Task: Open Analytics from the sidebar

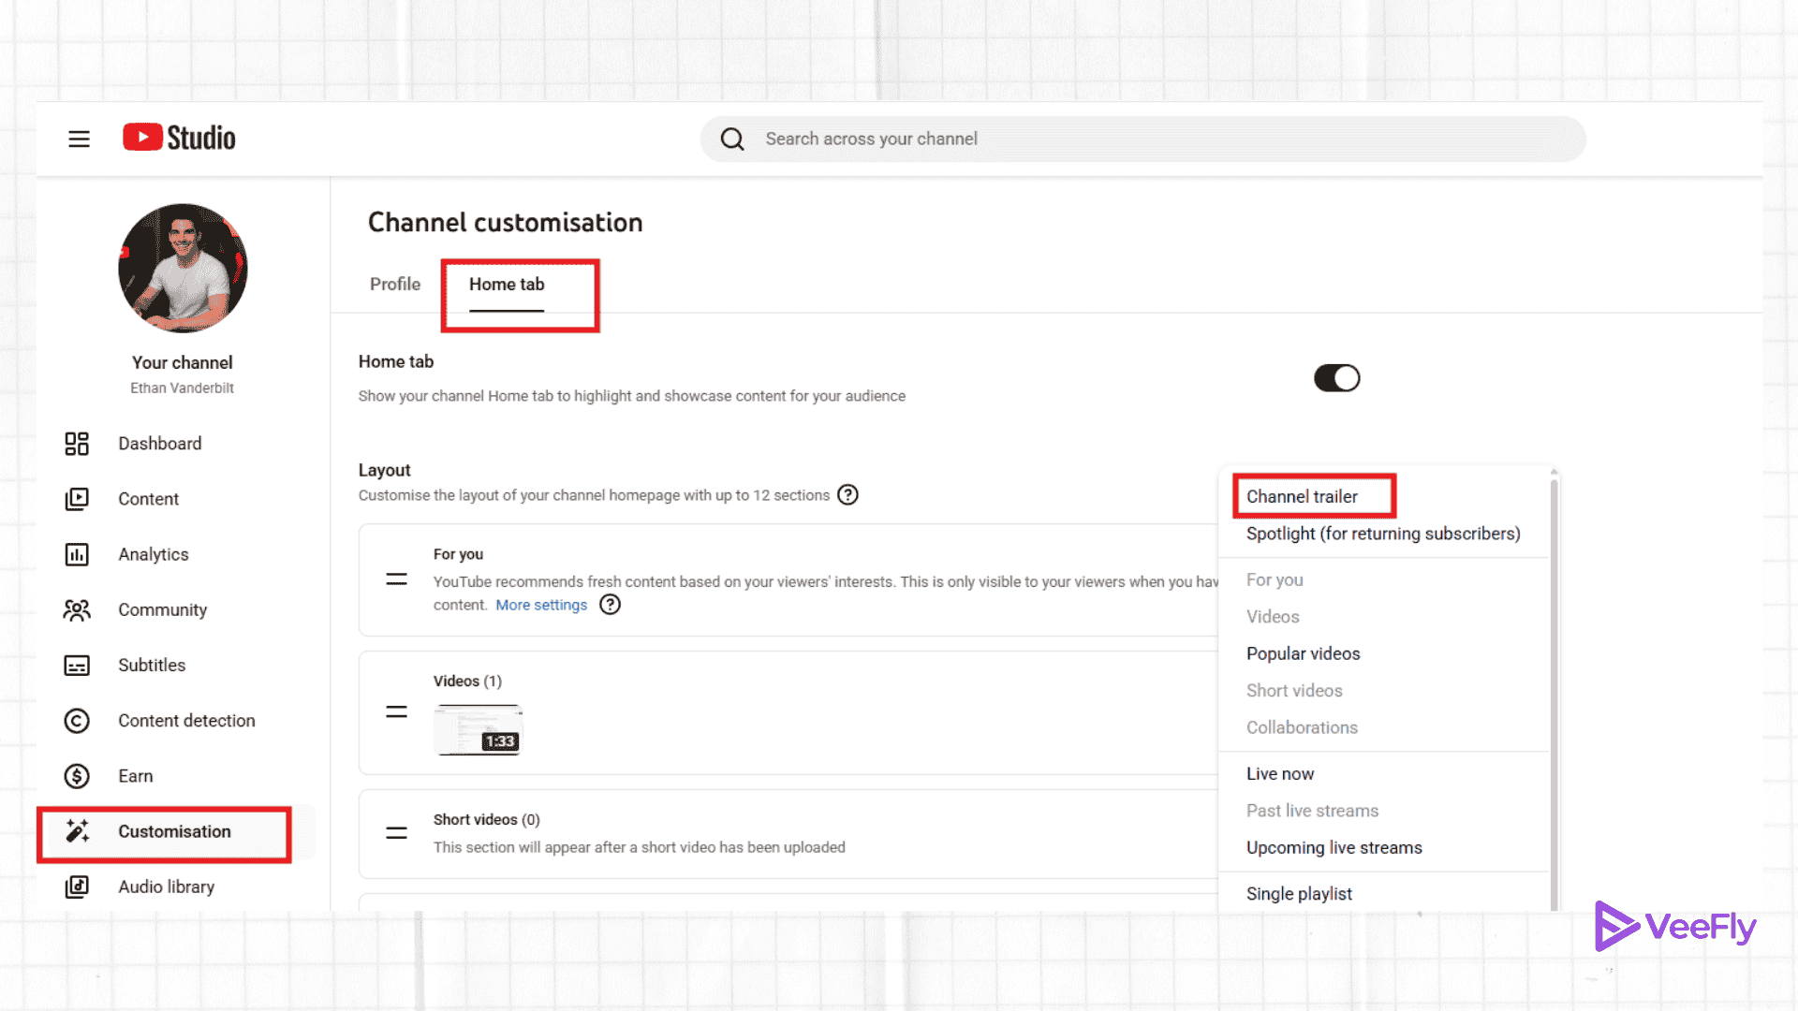Action: coord(153,553)
